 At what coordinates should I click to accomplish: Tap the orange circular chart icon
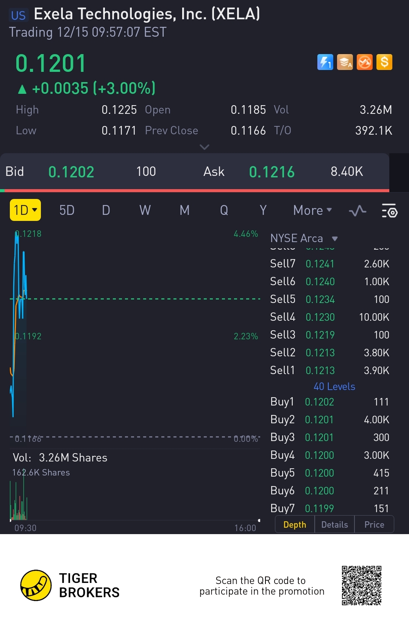click(364, 62)
